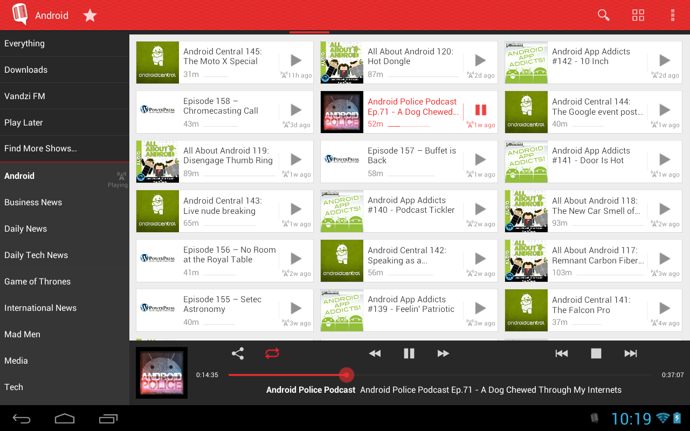Play Episode 156 – No Room at the Royal Table

point(296,259)
